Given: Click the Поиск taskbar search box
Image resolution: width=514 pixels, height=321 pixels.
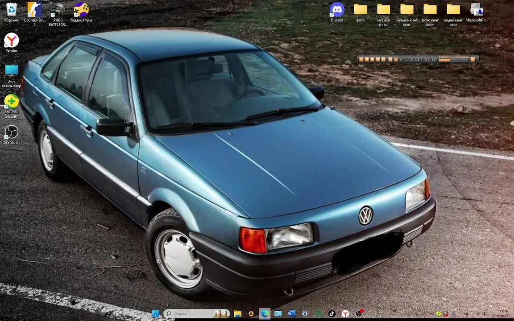Looking at the screenshot, I should pos(196,314).
